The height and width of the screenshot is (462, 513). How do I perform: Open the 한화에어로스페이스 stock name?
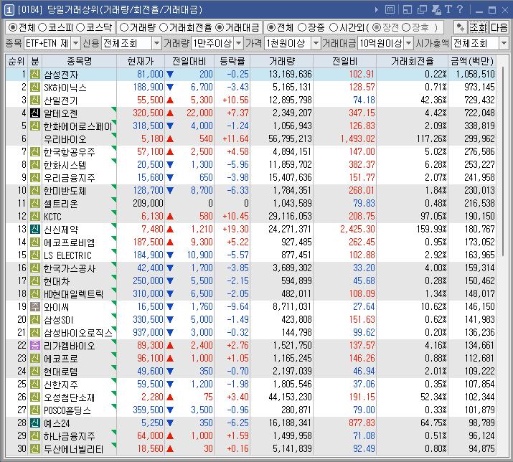[78, 126]
